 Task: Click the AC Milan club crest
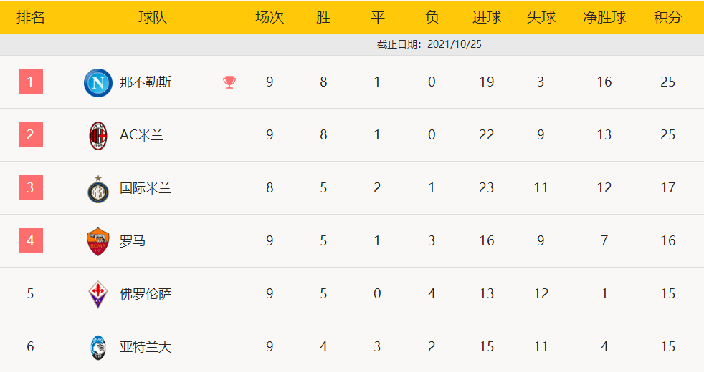pos(97,135)
